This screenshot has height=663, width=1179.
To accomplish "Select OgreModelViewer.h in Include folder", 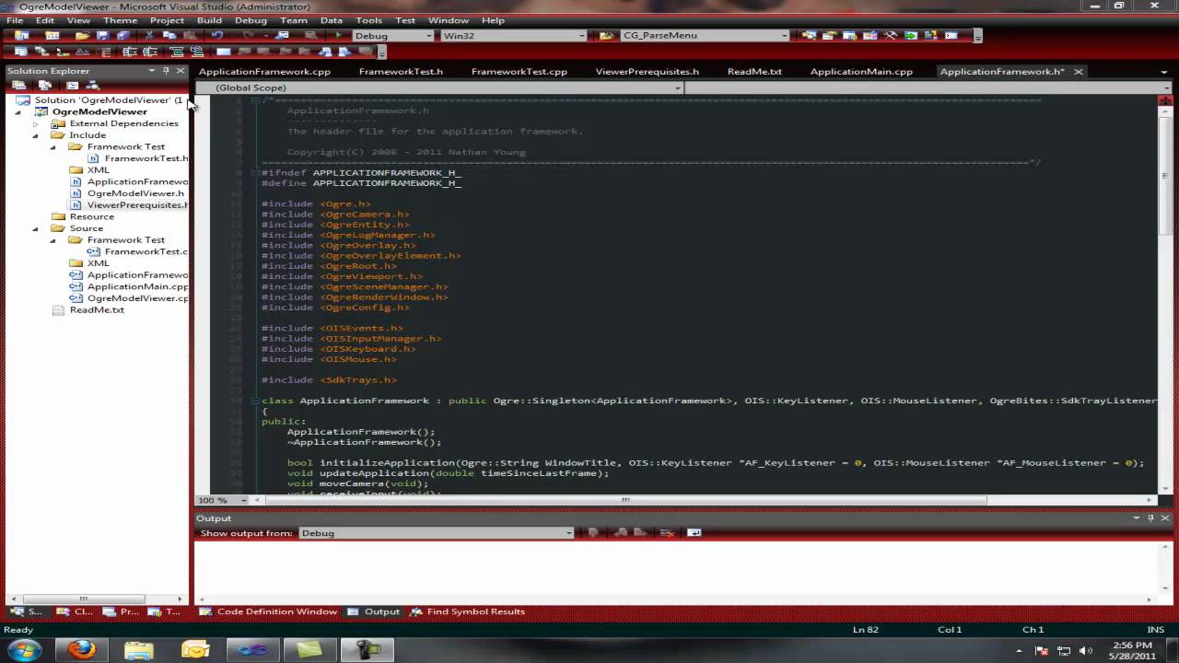I will pos(135,193).
